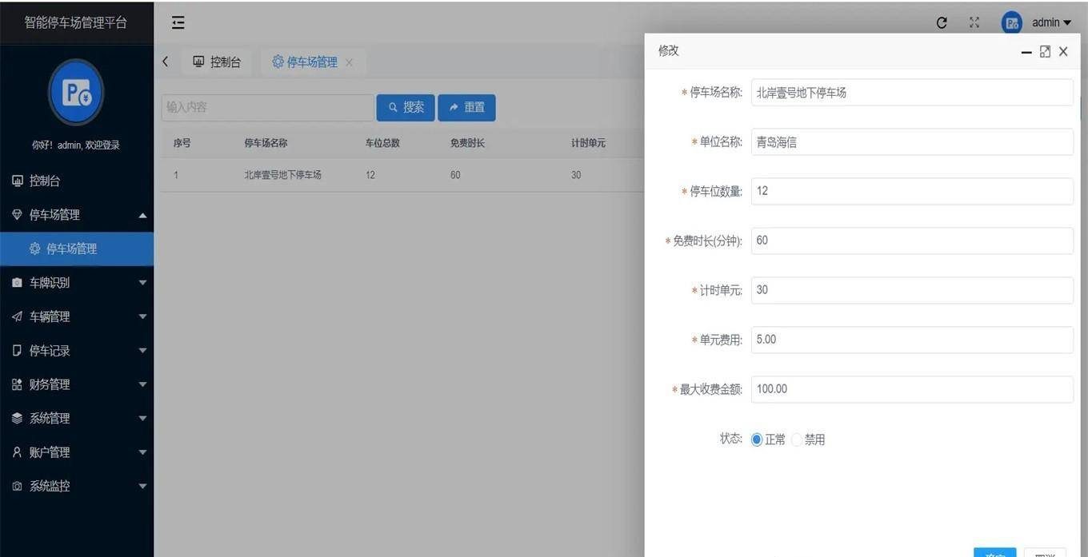Minimize the 修改 dialog panel
Image resolution: width=1088 pixels, height=557 pixels.
click(1026, 52)
